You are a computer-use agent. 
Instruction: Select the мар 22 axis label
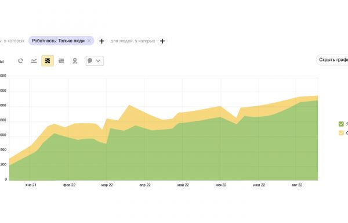click(107, 185)
